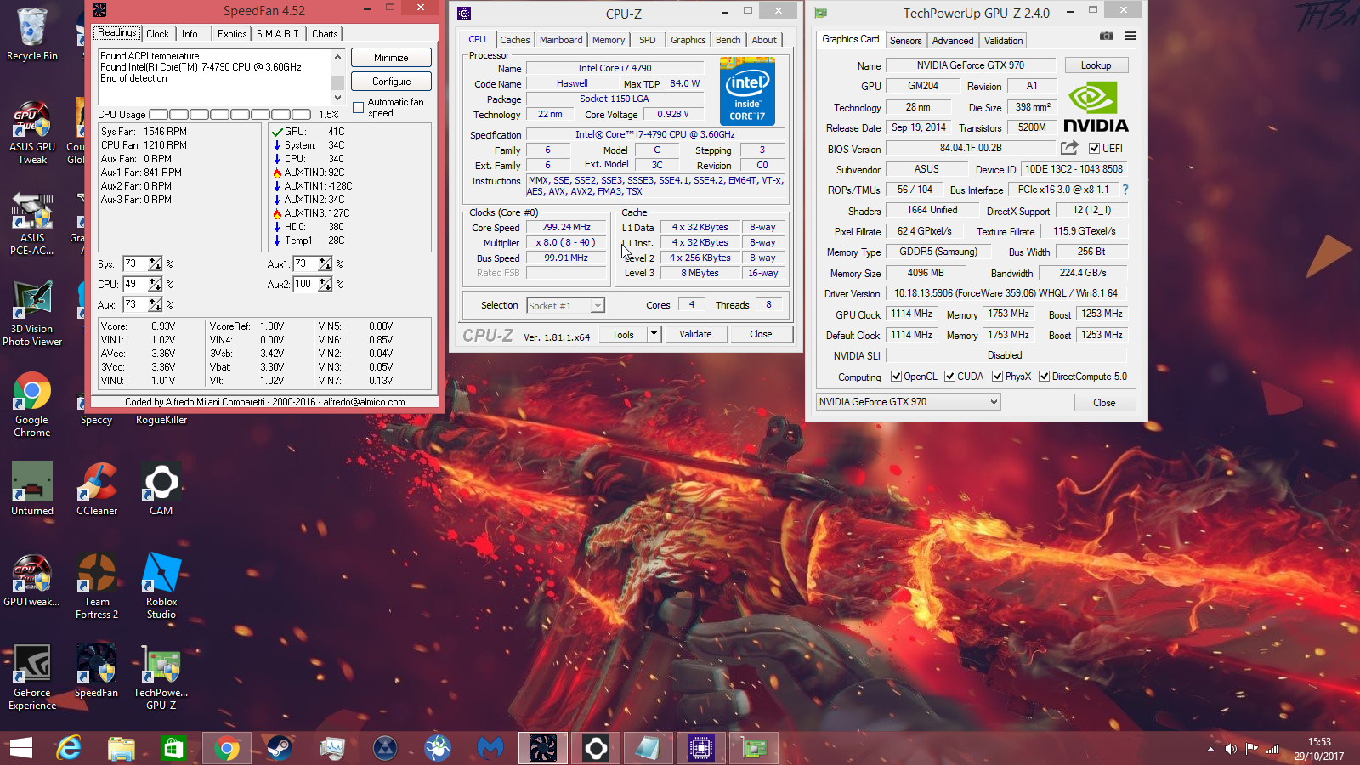This screenshot has width=1360, height=765.
Task: Toggle the OpenCL checkbox in GPU-Z
Action: pyautogui.click(x=896, y=377)
